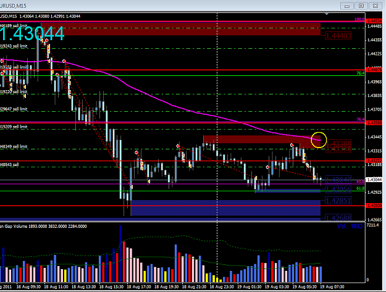Click the 18 Aug 15:30 time label
Image resolution: width=386 pixels, height=292 pixels.
click(x=111, y=287)
